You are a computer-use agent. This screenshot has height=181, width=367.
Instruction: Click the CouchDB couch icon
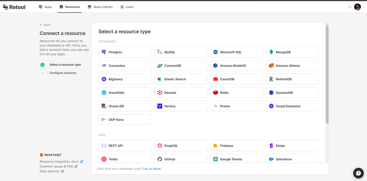[215, 79]
